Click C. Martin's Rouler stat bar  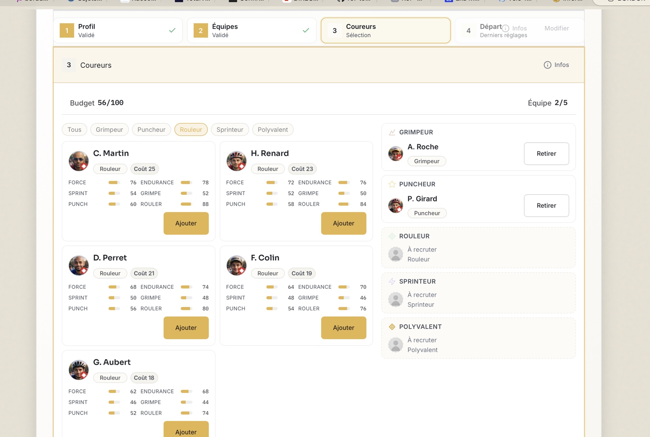186,204
